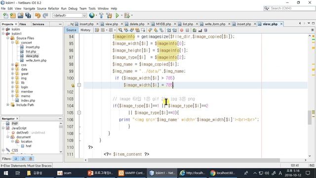Open the Debug menu
Screen dimensions: 316x178
click(x=73, y=8)
